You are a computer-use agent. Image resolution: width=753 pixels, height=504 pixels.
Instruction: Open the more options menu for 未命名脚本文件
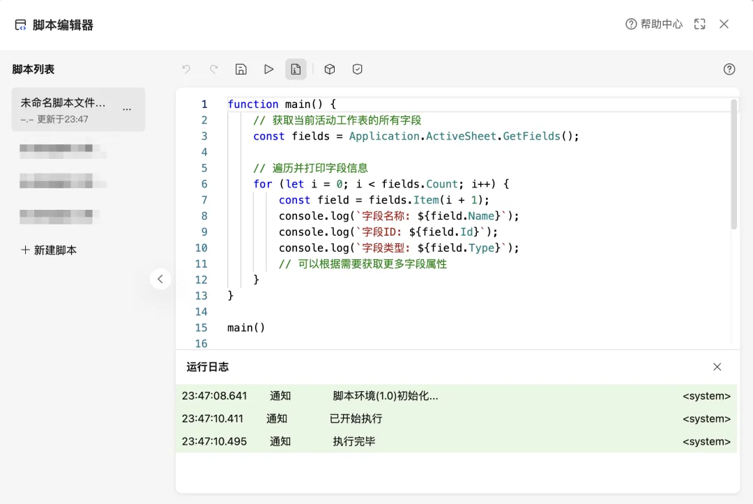click(x=127, y=109)
